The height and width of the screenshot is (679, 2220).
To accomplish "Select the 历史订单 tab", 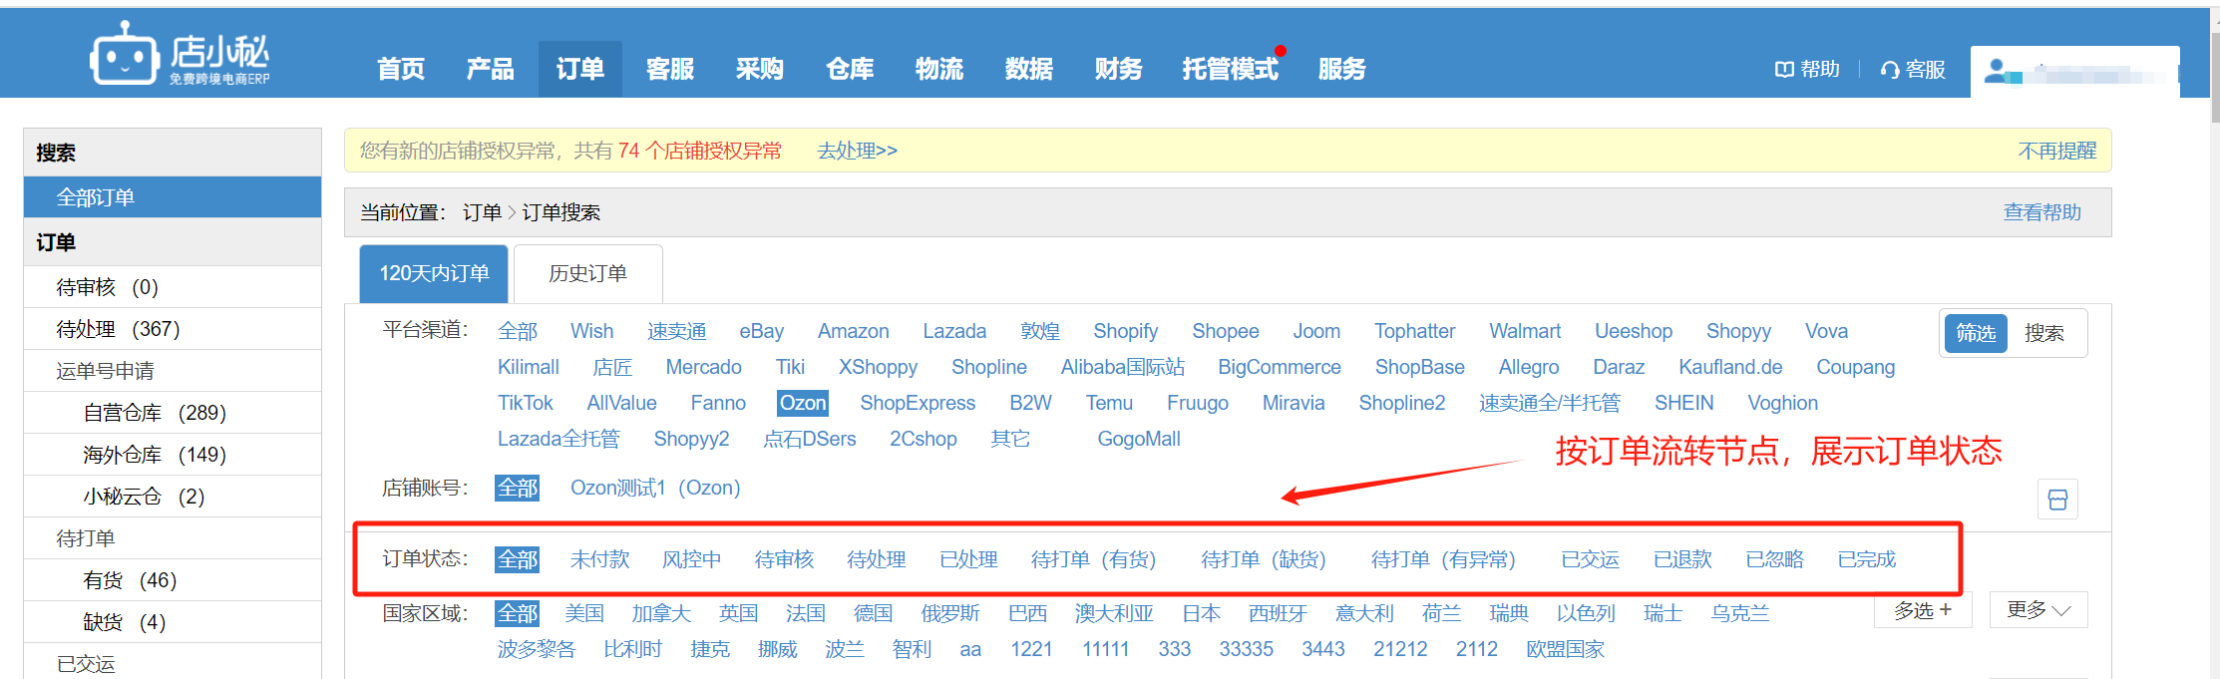I will tap(588, 273).
